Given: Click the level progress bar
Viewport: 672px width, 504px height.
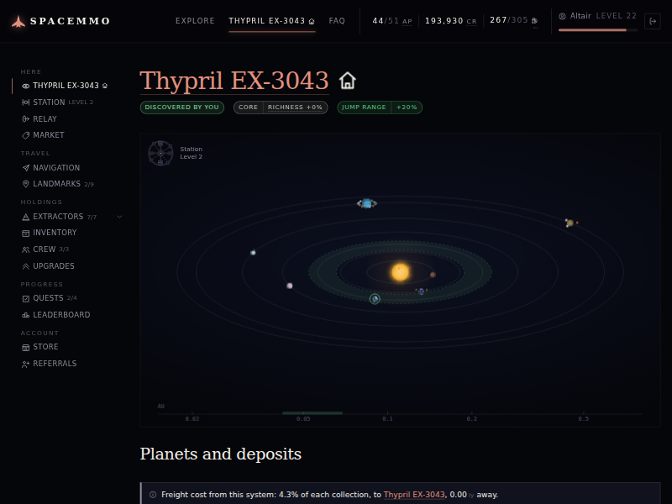Looking at the screenshot, I should [598, 30].
